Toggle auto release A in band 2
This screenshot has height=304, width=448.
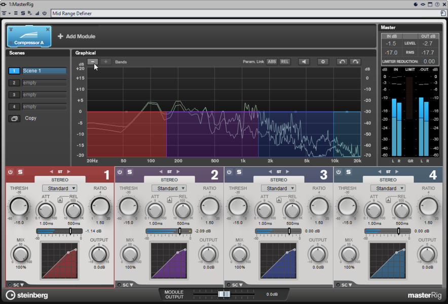169,200
